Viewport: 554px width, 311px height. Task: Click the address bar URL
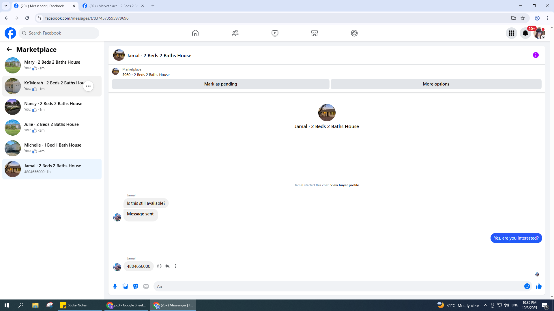pos(87,18)
